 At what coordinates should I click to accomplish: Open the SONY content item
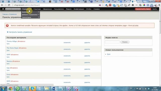[9, 55]
